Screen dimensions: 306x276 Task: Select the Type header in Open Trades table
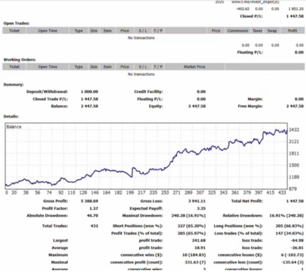pos(79,31)
